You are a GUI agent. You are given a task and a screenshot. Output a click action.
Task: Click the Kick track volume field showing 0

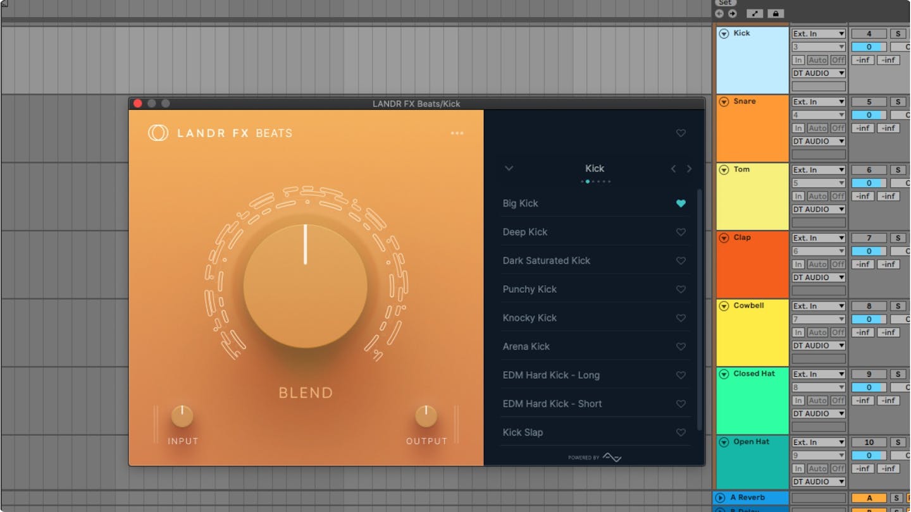pyautogui.click(x=869, y=47)
